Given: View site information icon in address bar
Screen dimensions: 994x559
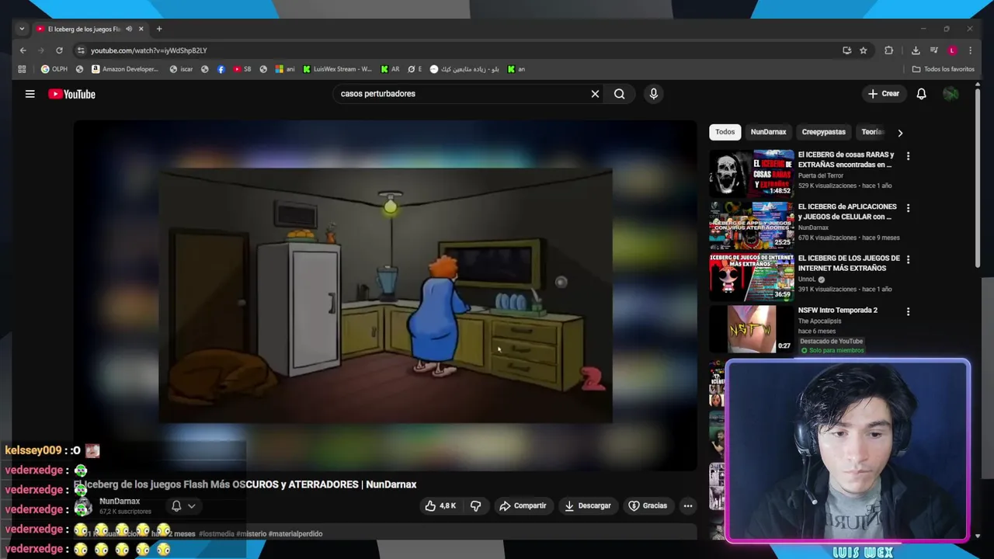Looking at the screenshot, I should (x=80, y=50).
